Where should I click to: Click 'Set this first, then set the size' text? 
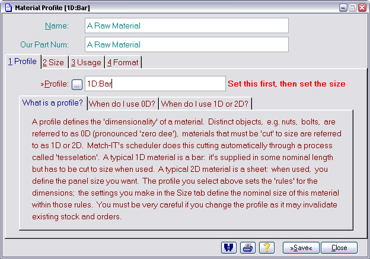[x=286, y=84]
